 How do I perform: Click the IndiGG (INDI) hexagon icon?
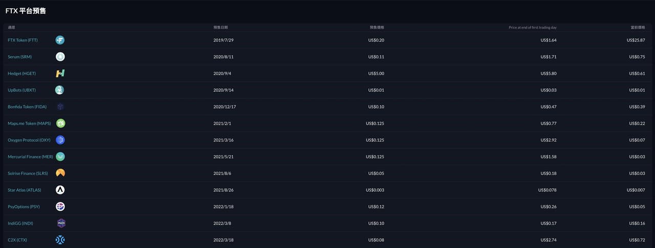click(x=61, y=223)
